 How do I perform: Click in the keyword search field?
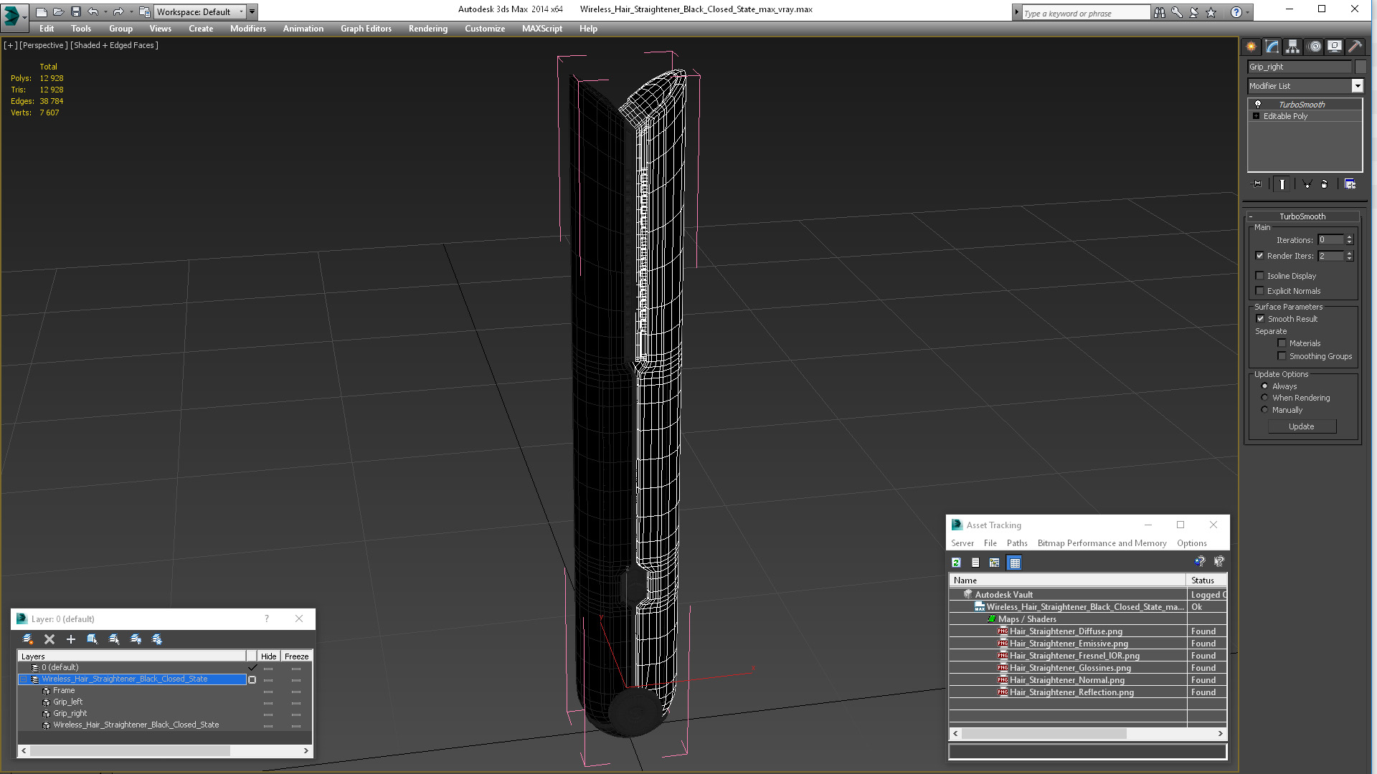(1085, 13)
